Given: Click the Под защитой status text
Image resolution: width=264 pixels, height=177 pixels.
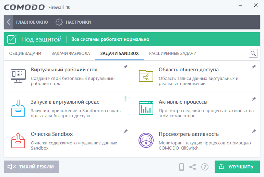Looking at the screenshot, I should 41,39.
